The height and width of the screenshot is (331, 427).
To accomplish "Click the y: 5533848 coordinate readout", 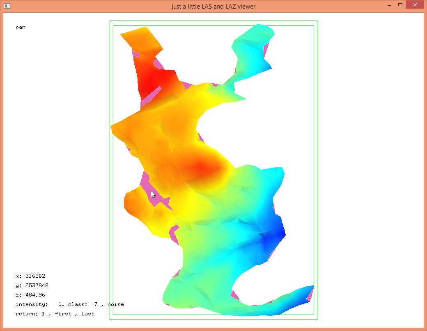I will point(34,285).
